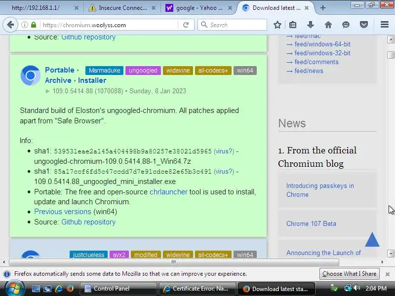Show desktop from quick launch

point(36,289)
